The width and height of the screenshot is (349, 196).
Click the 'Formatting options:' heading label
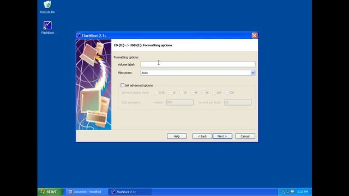(126, 57)
